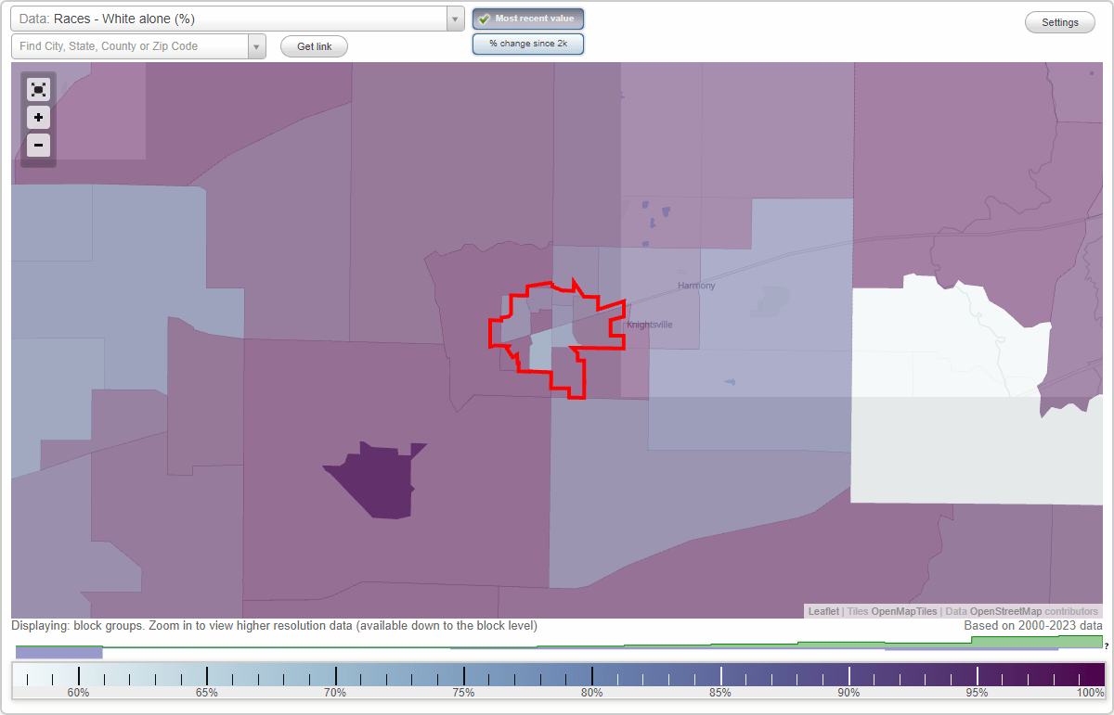This screenshot has height=715, width=1114.
Task: Click the Get link button
Action: pos(313,45)
